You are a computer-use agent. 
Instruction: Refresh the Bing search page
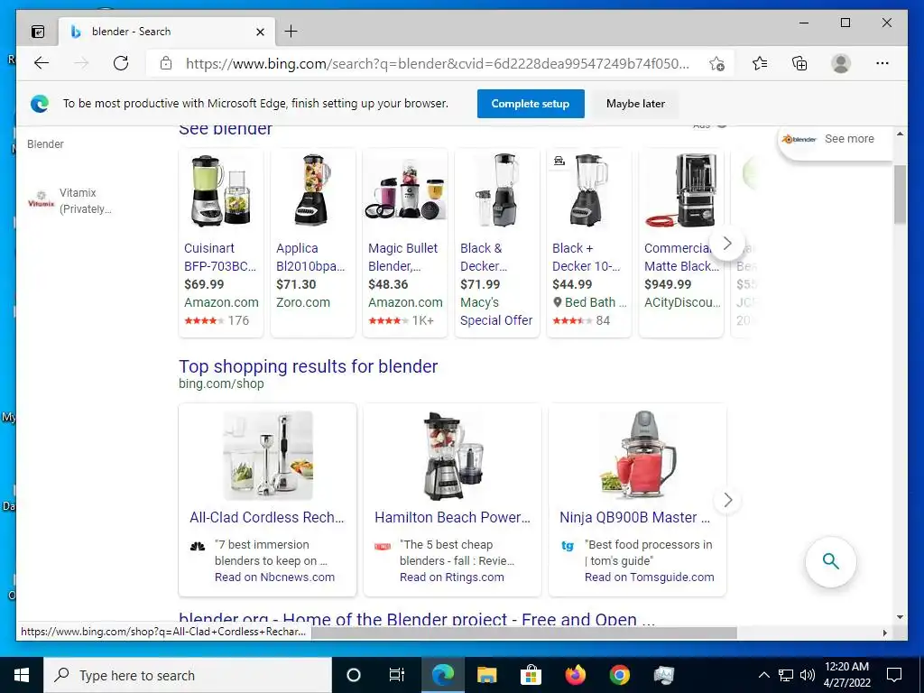(121, 63)
